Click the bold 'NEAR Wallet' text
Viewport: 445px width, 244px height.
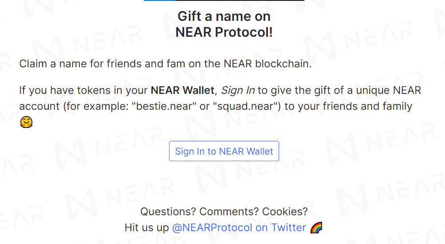tap(182, 90)
